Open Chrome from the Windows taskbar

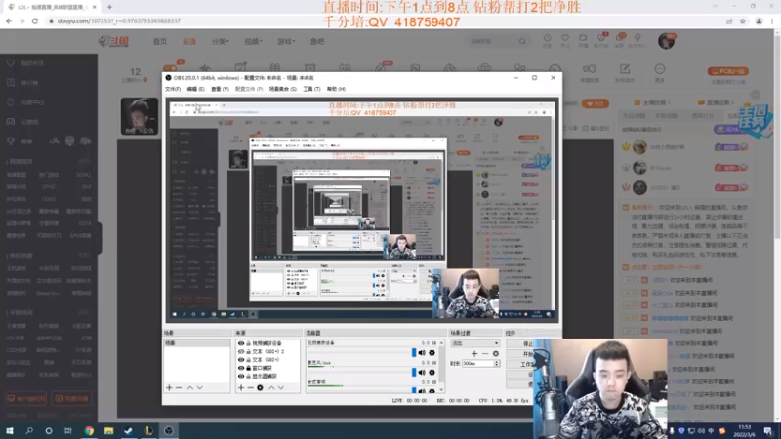tap(89, 431)
